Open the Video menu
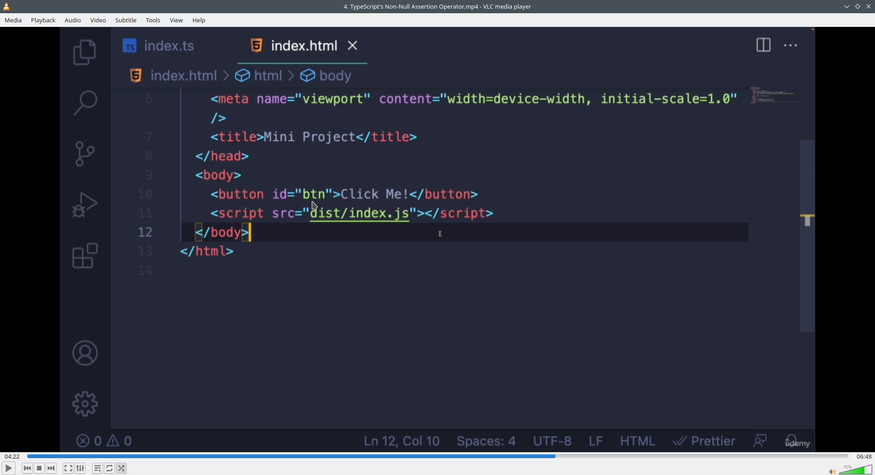The width and height of the screenshot is (875, 475). [98, 21]
